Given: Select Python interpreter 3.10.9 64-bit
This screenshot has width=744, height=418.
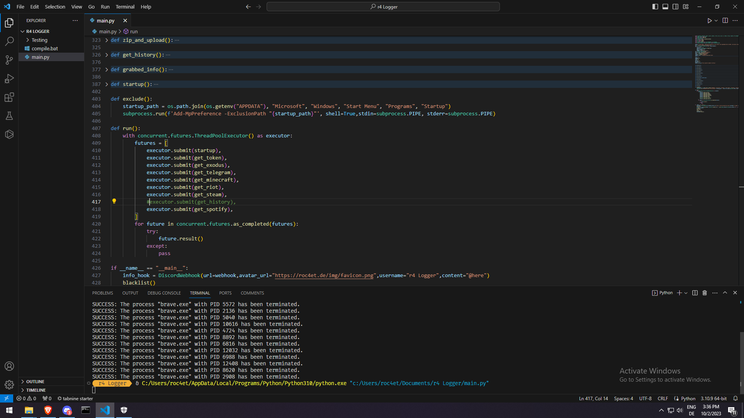Looking at the screenshot, I should pyautogui.click(x=713, y=398).
